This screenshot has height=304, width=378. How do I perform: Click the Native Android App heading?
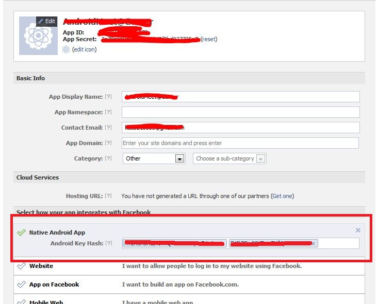[57, 233]
